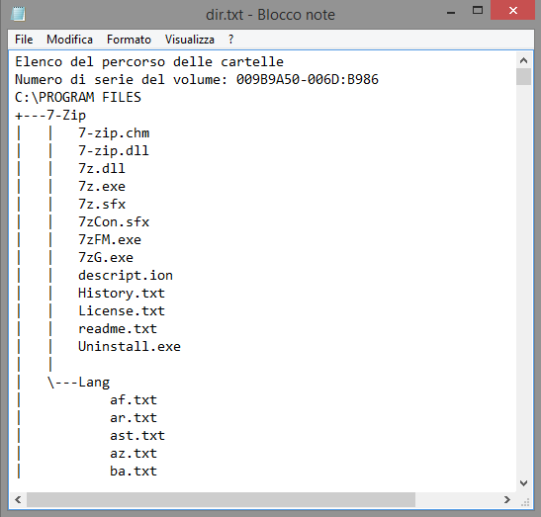
Task: Click the horizontal scrollbar left arrow
Action: (x=18, y=499)
